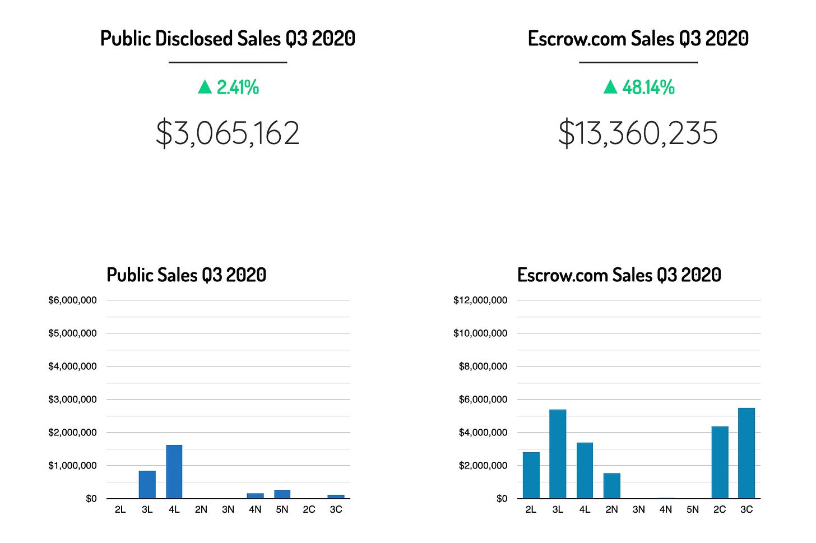Viewport: 816px width, 543px height.
Task: Click the 3L bar in Escrow.com chart
Action: click(558, 454)
